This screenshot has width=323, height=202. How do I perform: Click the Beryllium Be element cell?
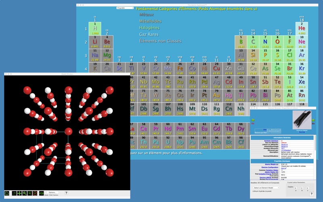pyautogui.click(x=107, y=42)
